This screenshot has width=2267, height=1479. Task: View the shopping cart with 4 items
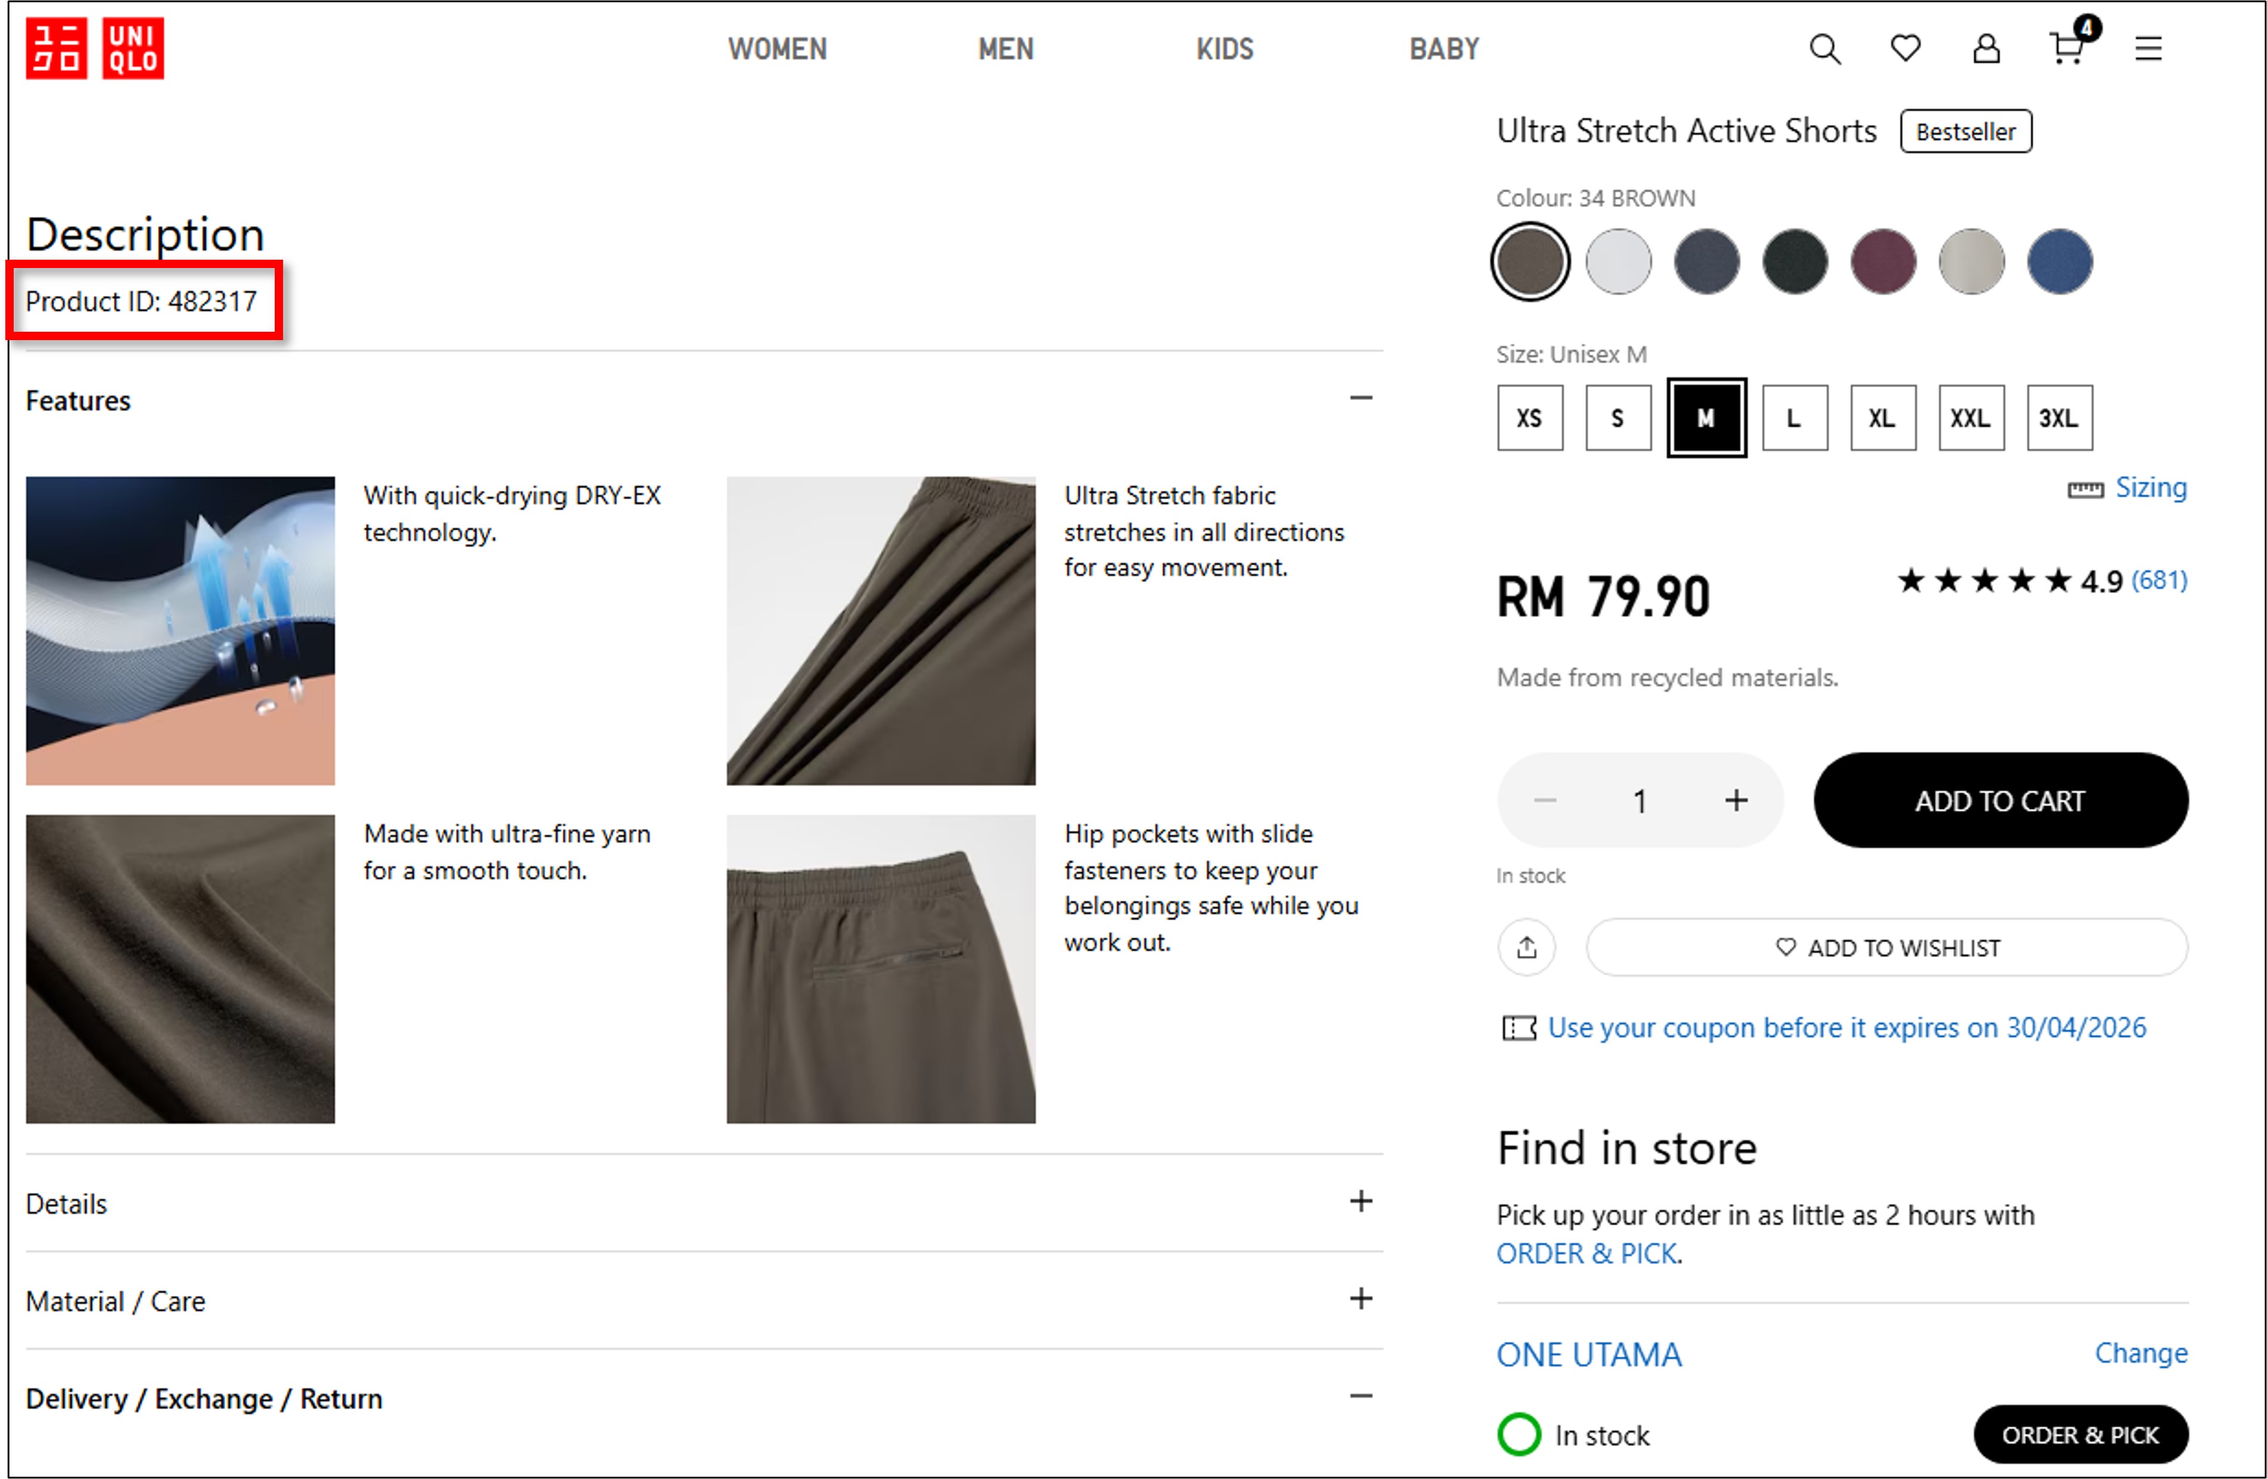pyautogui.click(x=2067, y=48)
